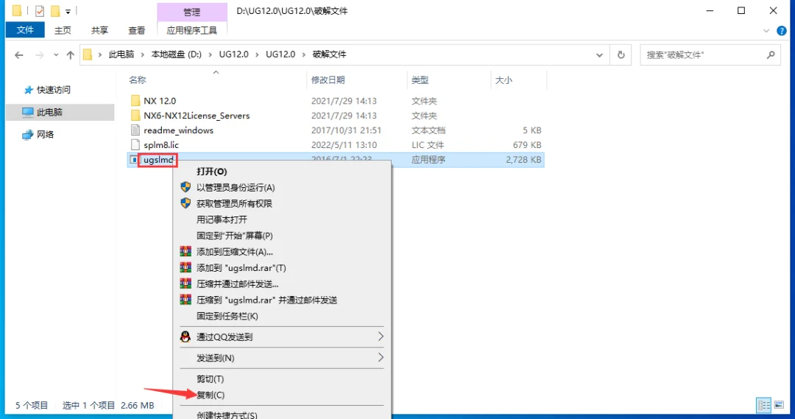The image size is (795, 419).
Task: Refresh the folder with the refresh button
Action: 621,54
